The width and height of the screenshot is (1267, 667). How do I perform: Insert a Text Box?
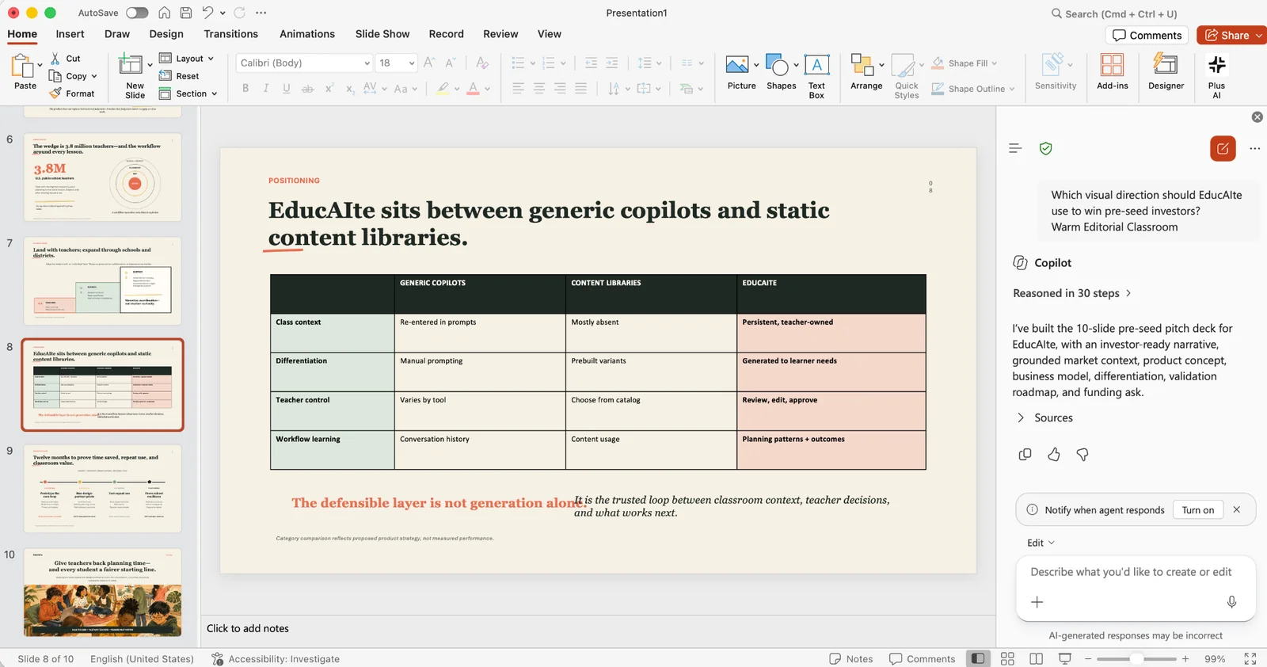tap(816, 76)
